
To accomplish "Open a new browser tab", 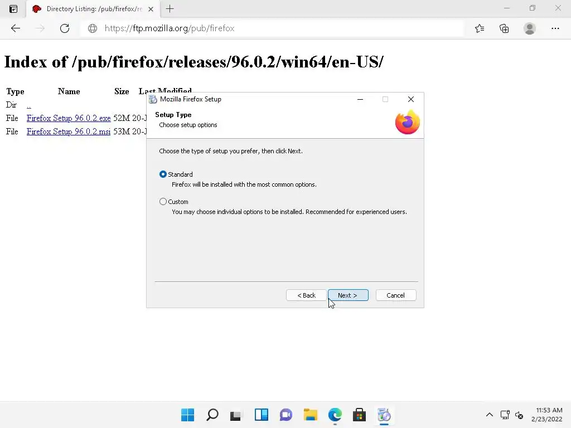I will coord(170,9).
